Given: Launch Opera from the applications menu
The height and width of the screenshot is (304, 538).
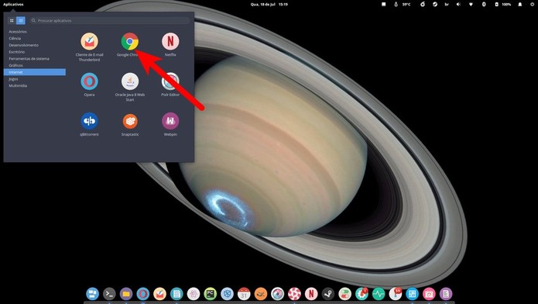Looking at the screenshot, I should click(89, 81).
